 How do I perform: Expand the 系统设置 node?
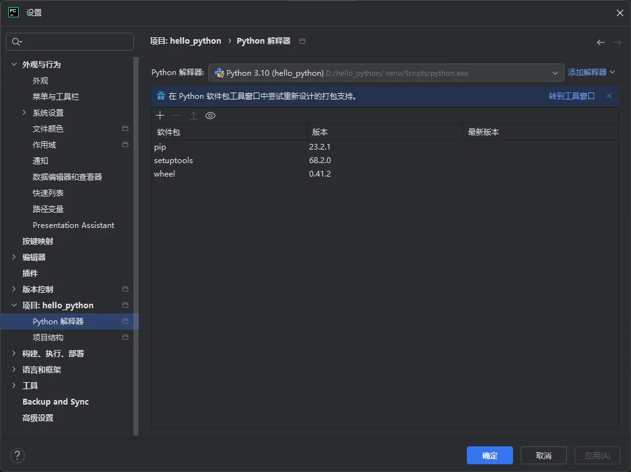[x=24, y=112]
